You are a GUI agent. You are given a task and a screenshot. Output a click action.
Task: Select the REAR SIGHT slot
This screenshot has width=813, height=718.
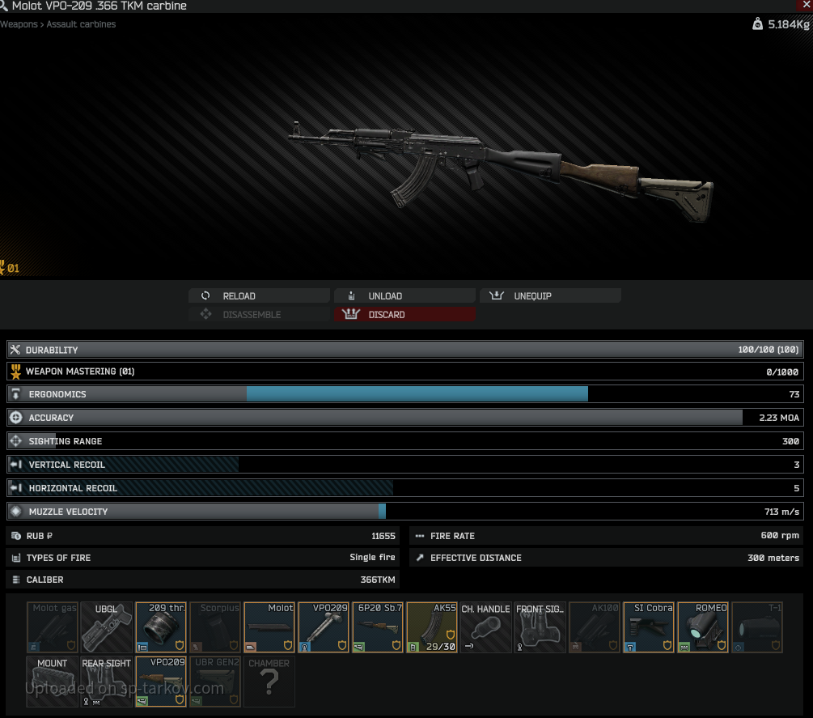coord(107,681)
